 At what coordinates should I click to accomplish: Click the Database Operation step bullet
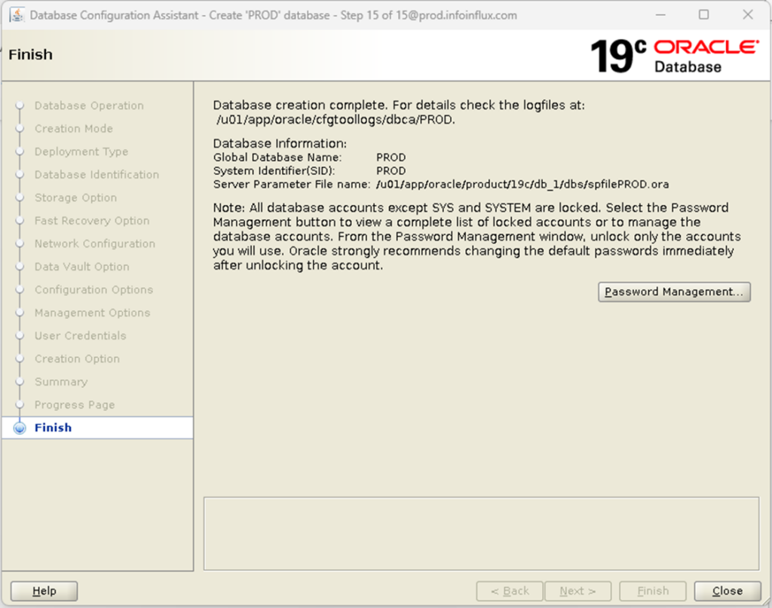pos(20,105)
